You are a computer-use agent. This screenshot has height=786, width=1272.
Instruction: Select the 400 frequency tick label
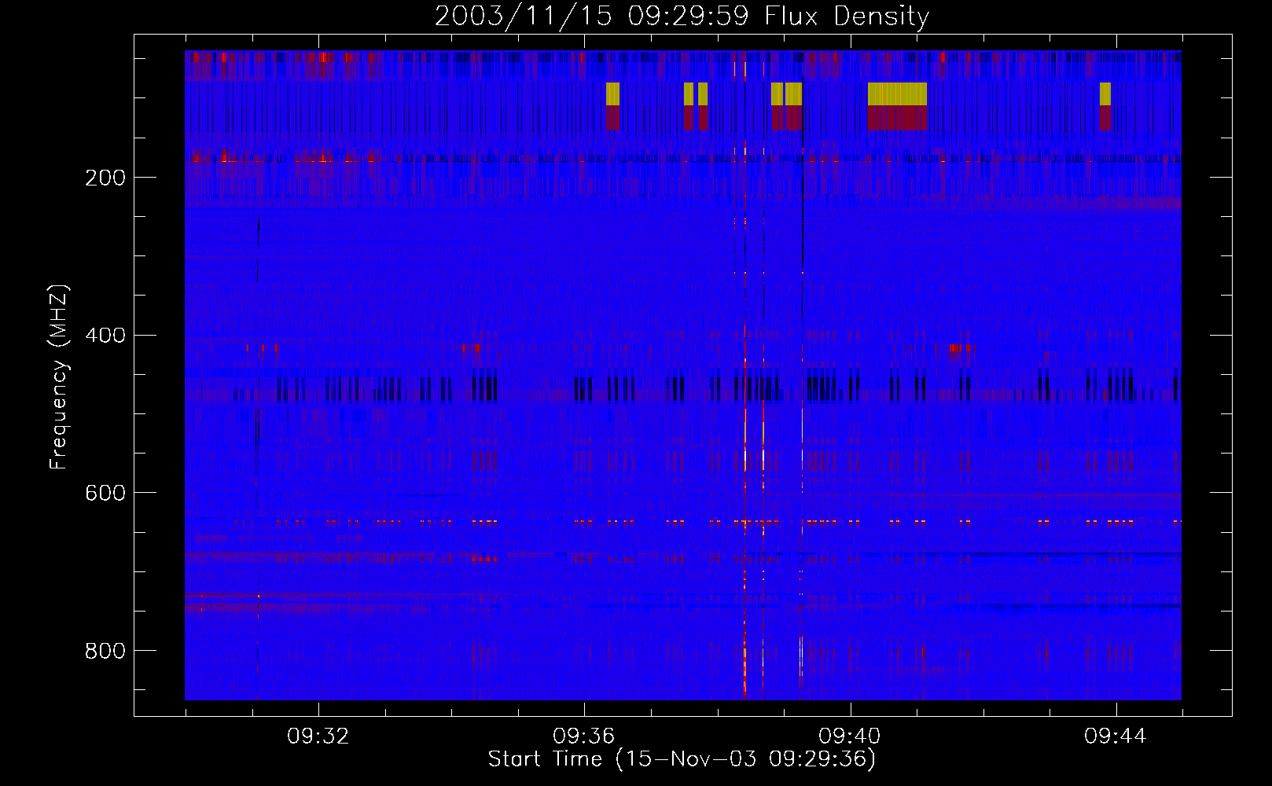coord(105,336)
